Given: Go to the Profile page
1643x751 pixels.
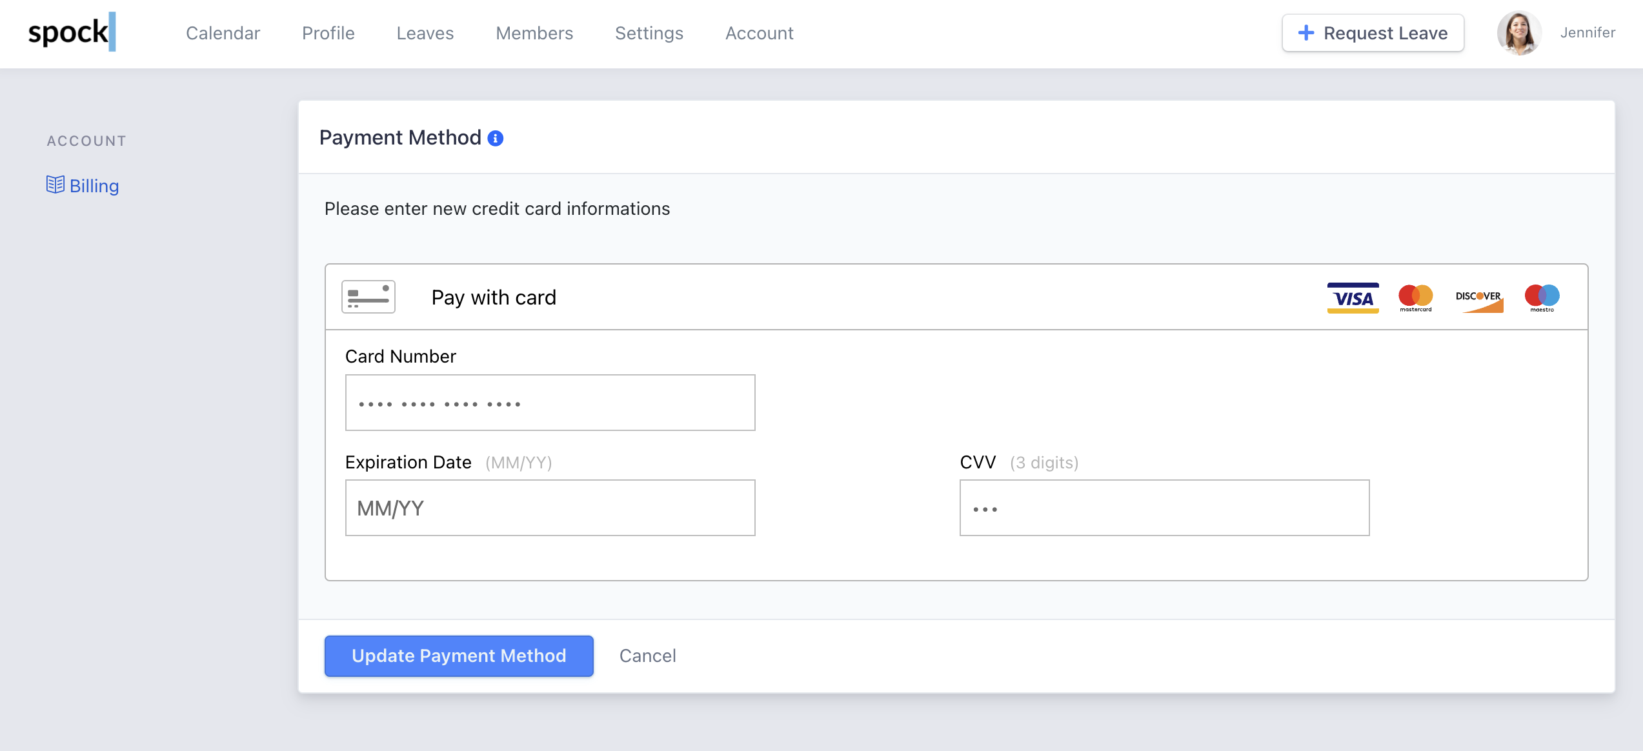Looking at the screenshot, I should pyautogui.click(x=328, y=33).
